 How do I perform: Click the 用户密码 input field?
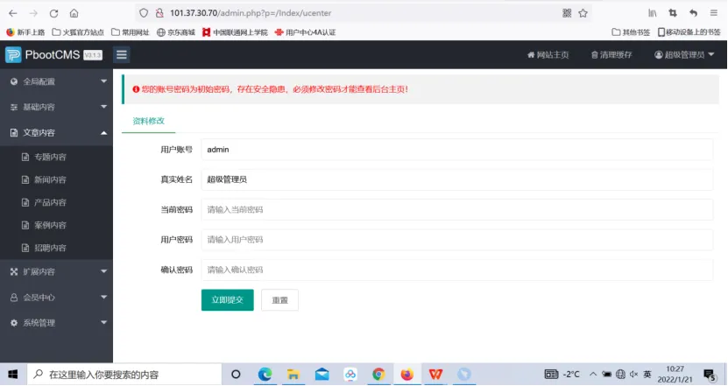(456, 240)
